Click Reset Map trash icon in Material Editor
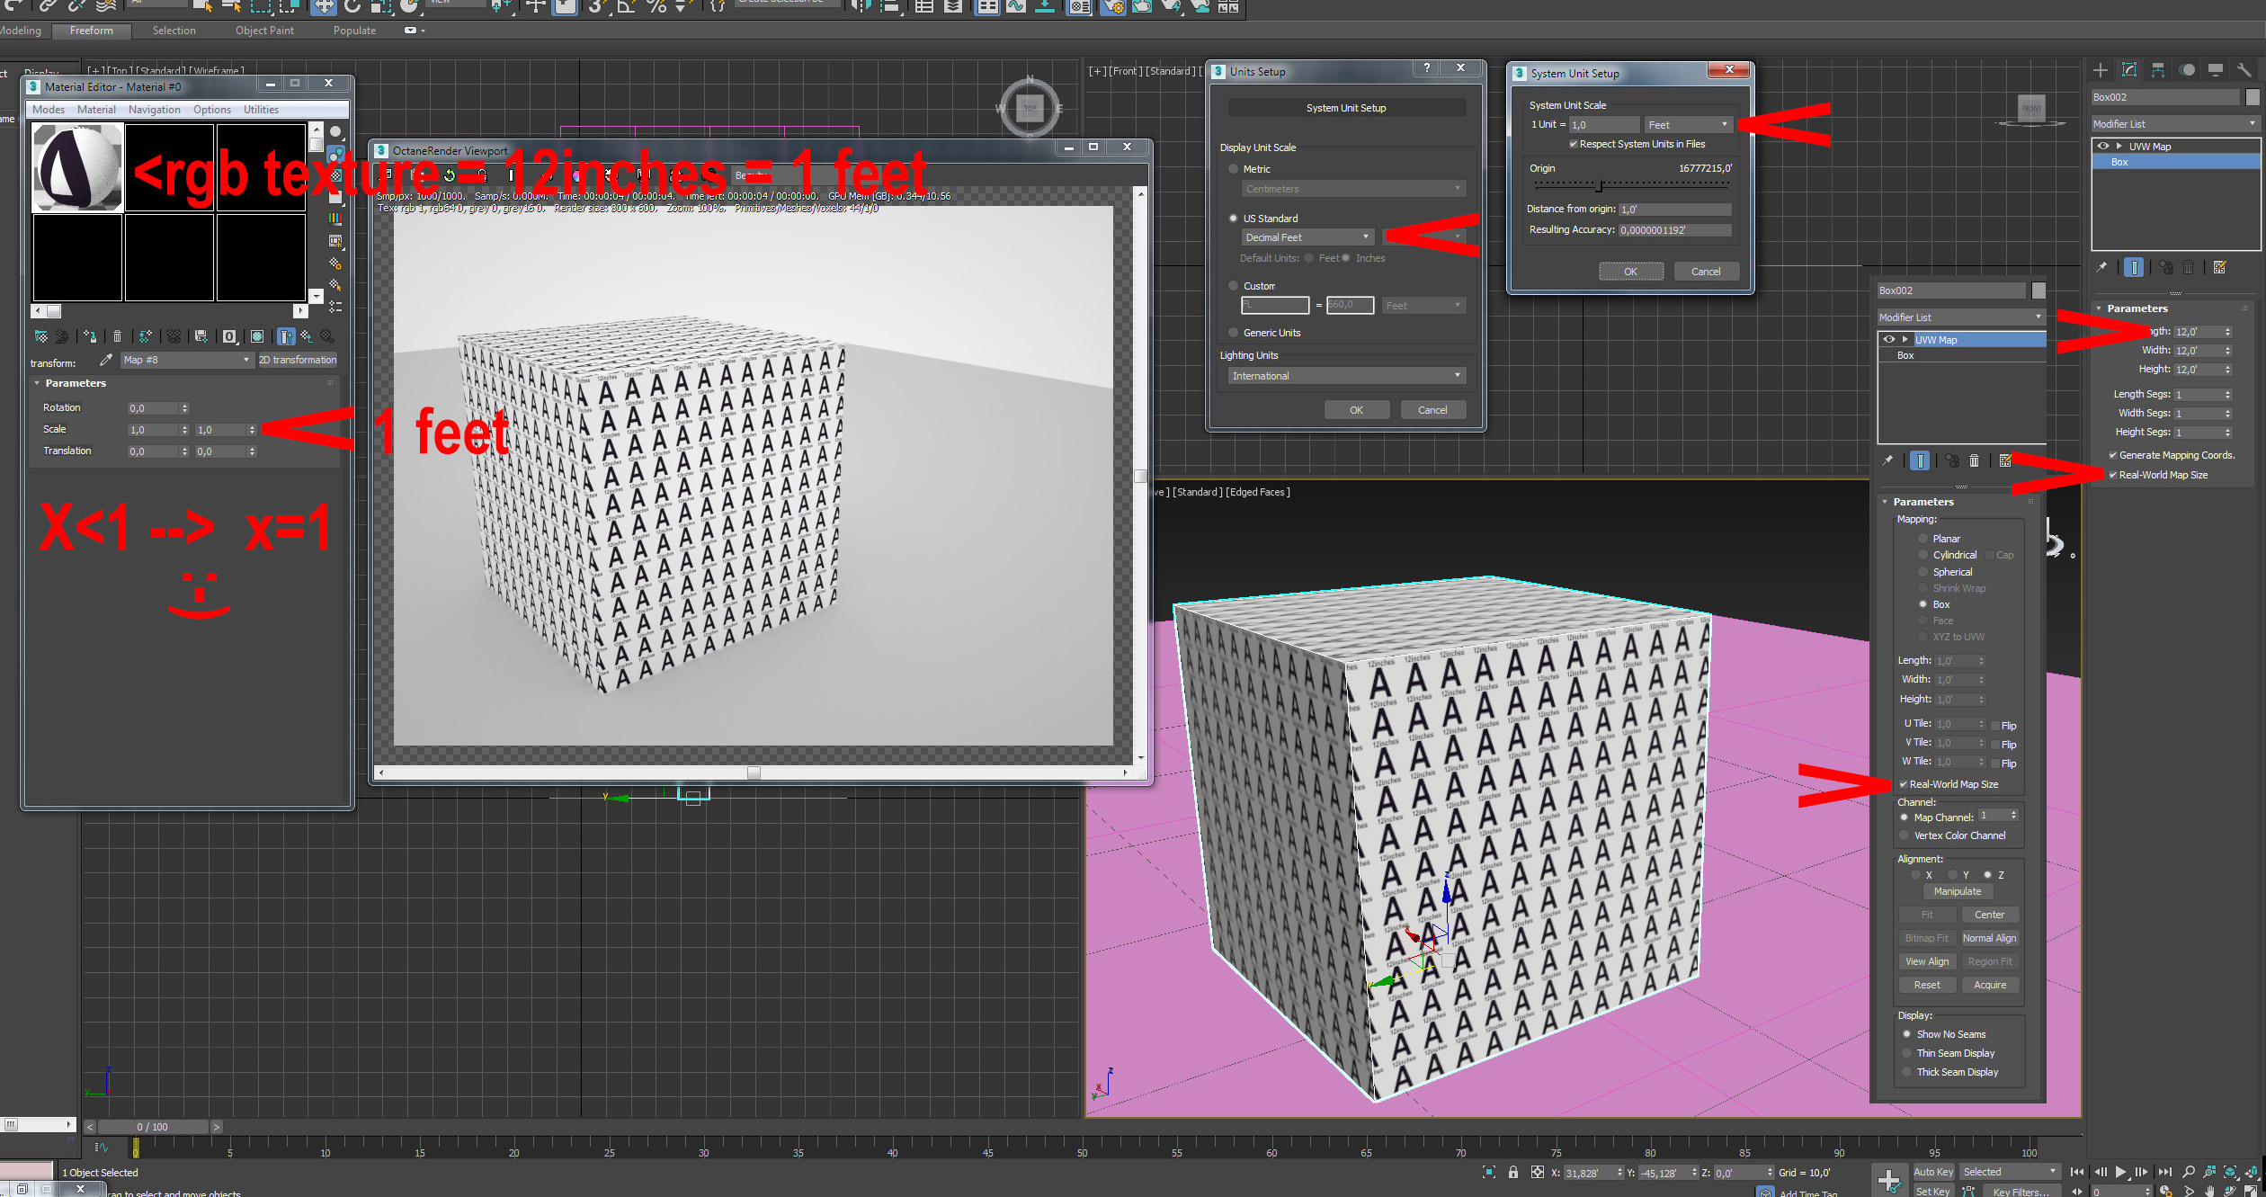Viewport: 2266px width, 1197px height. 117,336
